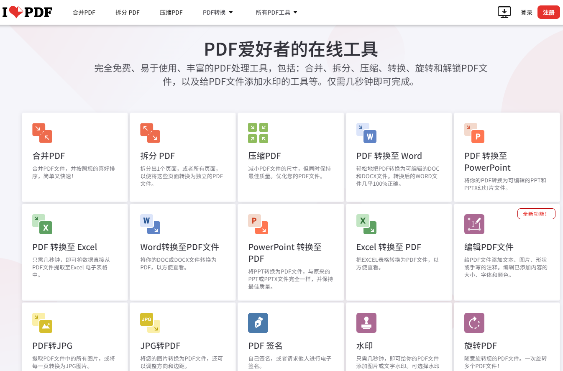Viewport: 563px width, 371px height.
Task: Click the 水印 stamp icon
Action: pyautogui.click(x=366, y=323)
